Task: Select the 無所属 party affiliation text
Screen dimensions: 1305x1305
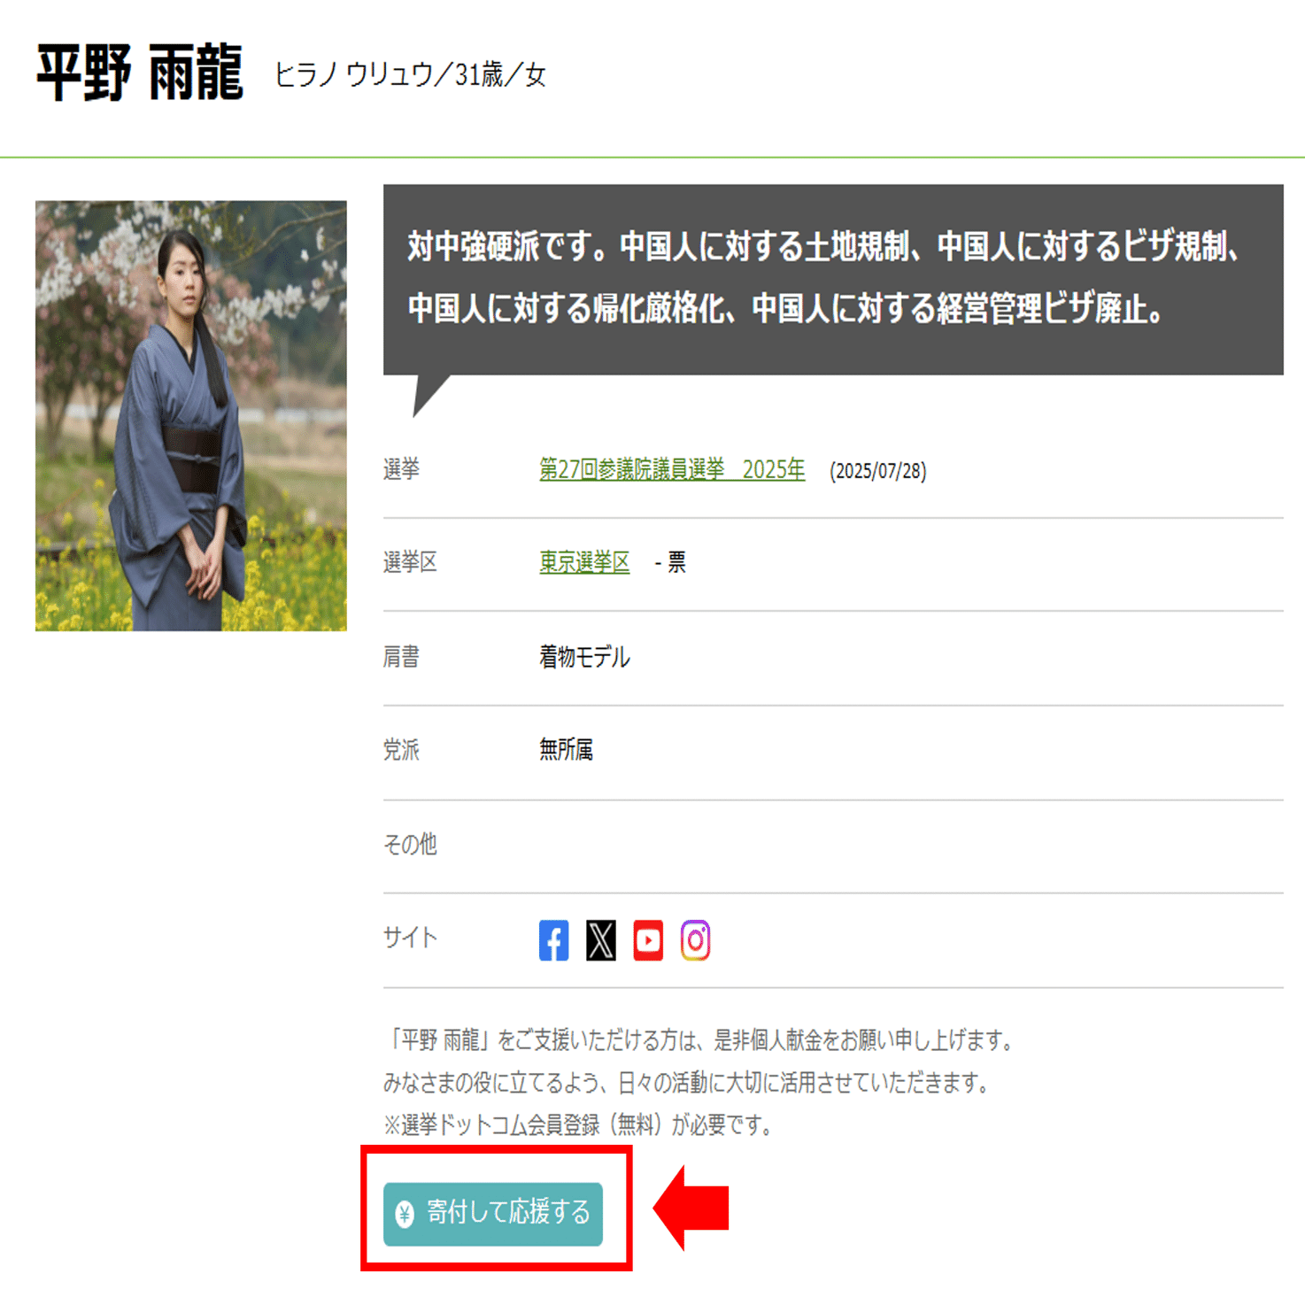Action: [x=566, y=750]
